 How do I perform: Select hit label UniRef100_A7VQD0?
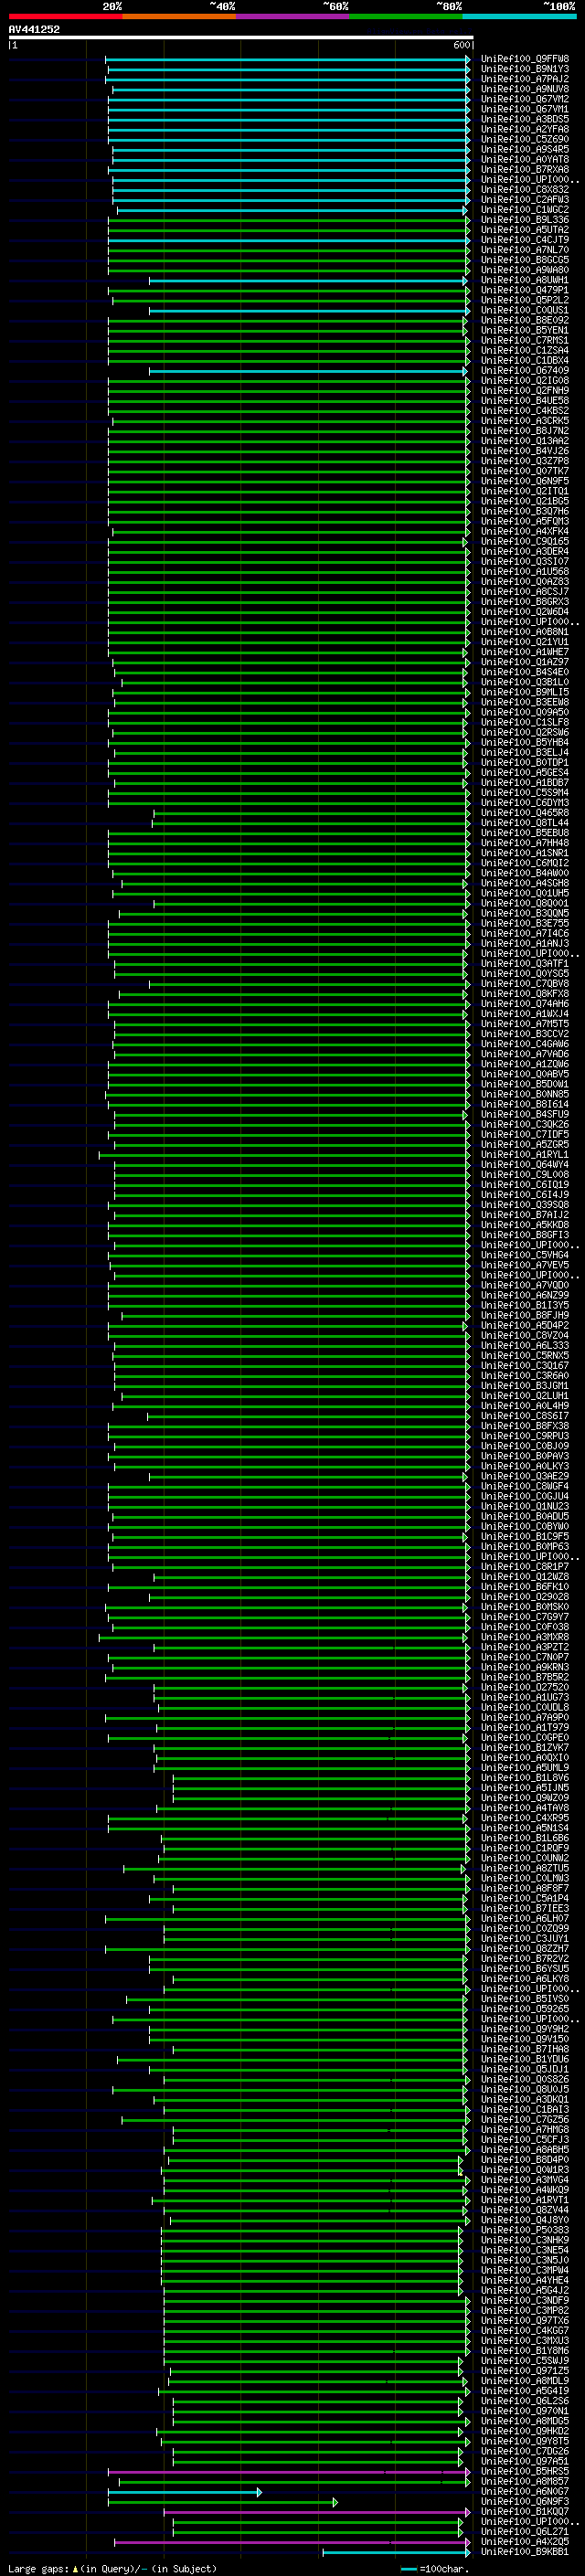(525, 1285)
